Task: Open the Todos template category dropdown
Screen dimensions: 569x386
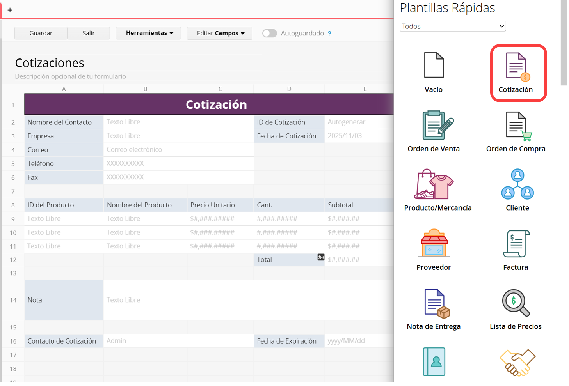Action: click(x=452, y=26)
